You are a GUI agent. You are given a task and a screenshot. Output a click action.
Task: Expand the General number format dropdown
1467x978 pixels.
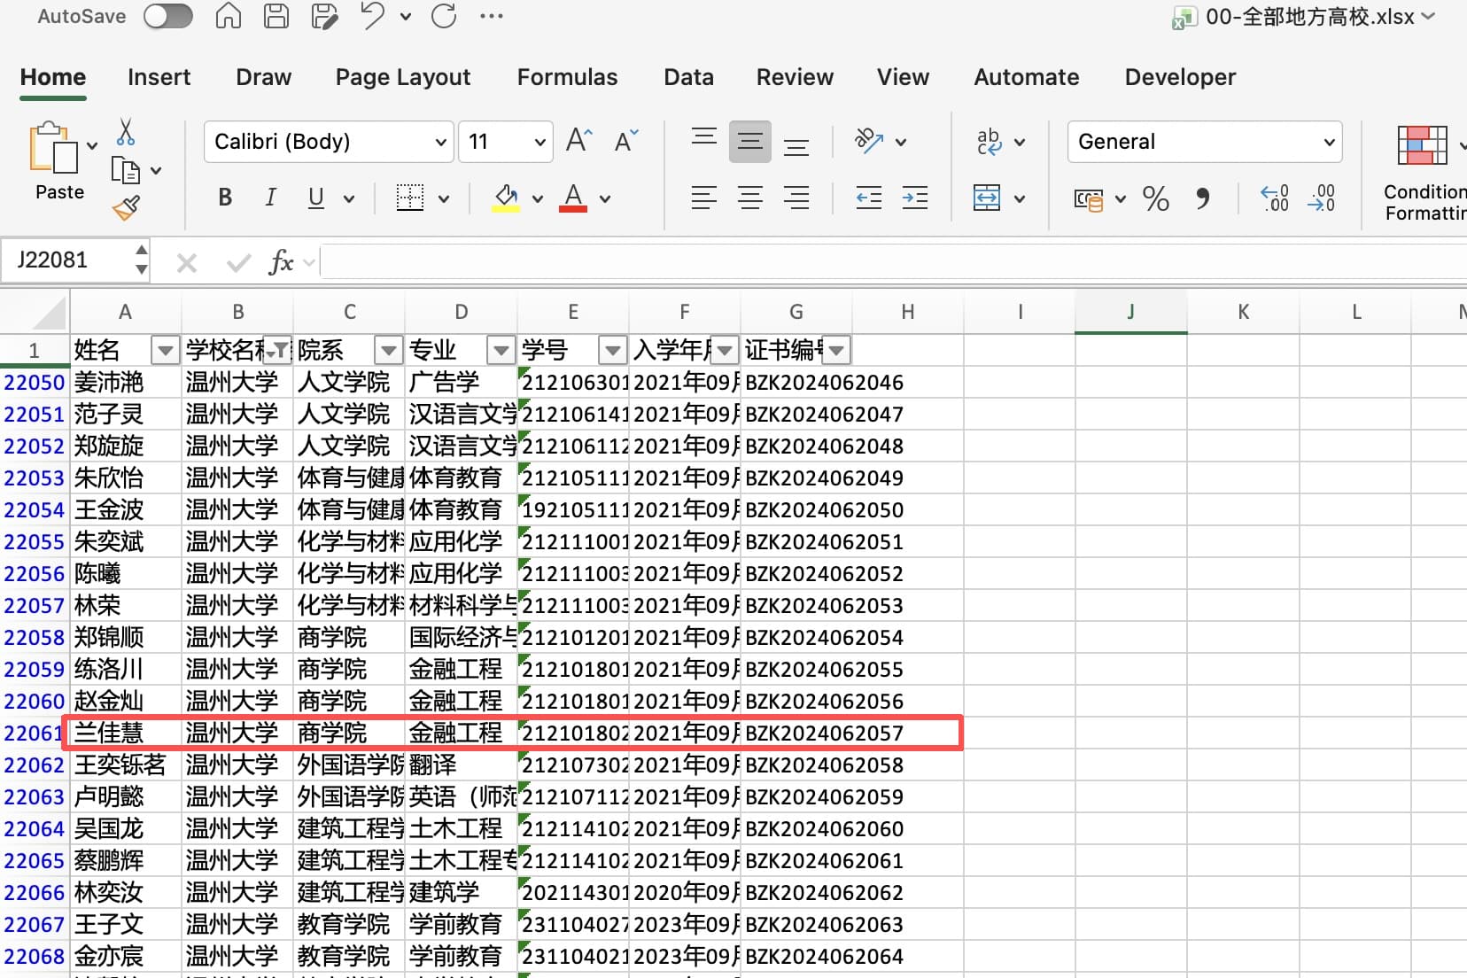[1328, 143]
